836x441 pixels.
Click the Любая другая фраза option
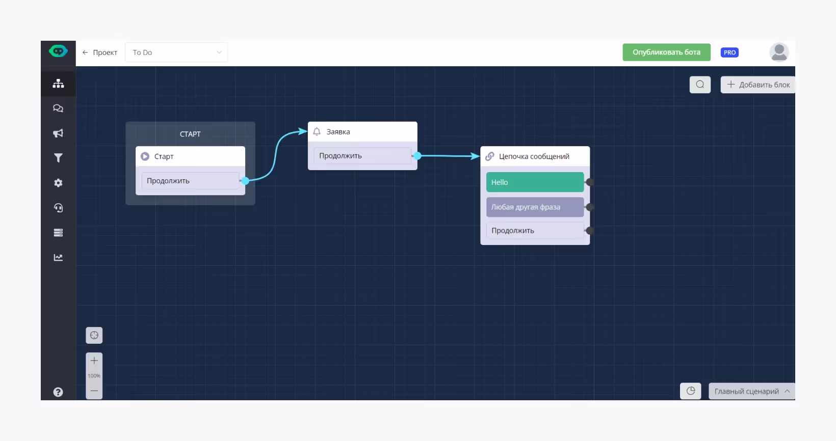click(535, 207)
